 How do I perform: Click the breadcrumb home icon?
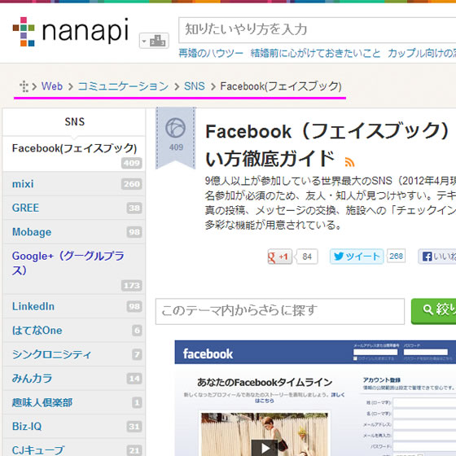click(24, 86)
